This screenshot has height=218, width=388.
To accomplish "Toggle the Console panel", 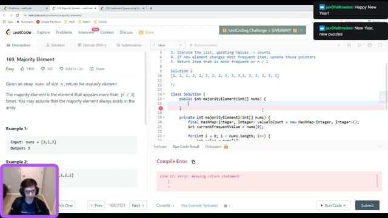I will click(165, 205).
